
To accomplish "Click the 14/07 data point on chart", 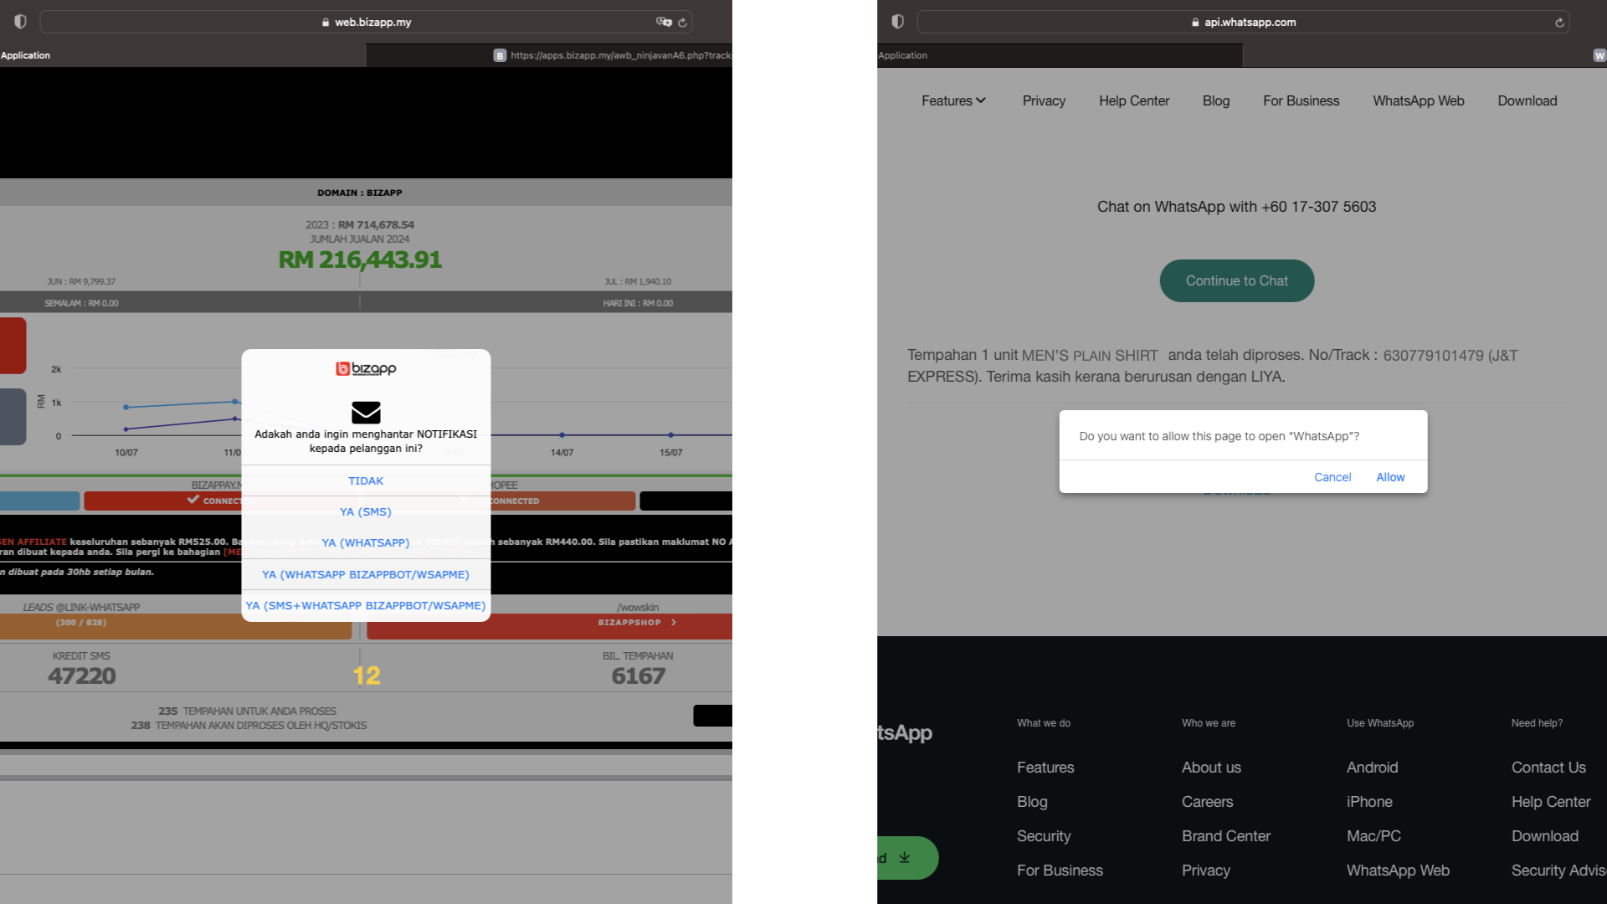I will (562, 435).
